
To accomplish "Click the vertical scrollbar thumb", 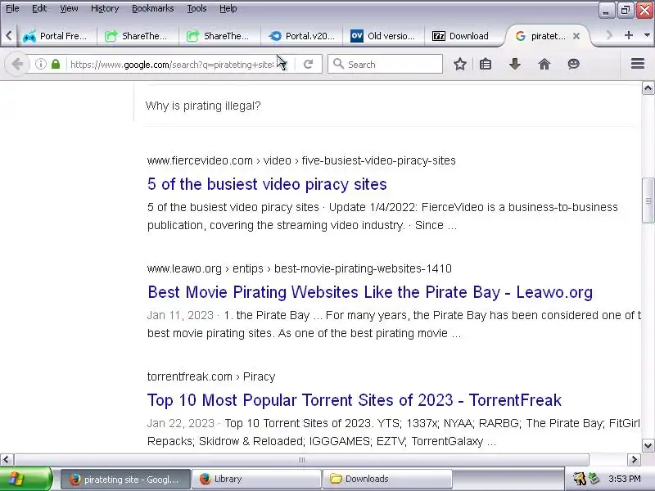I will click(x=648, y=200).
